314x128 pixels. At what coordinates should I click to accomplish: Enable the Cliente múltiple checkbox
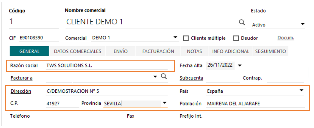pos(186,38)
